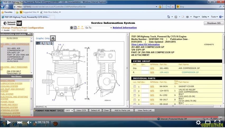Click the printer icon in the browser toolbar
Viewport: 225px width, 128px height.
pyautogui.click(x=187, y=17)
